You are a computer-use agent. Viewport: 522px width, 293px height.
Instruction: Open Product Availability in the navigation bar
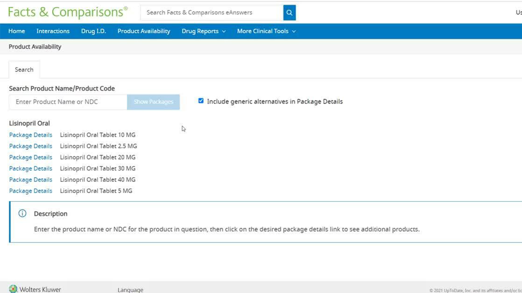pos(144,31)
